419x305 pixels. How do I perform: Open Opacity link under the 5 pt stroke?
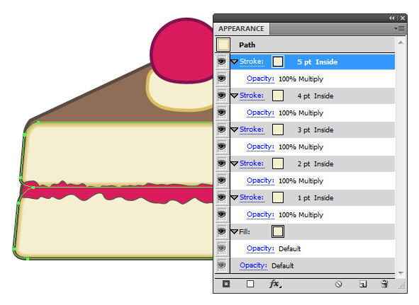[x=260, y=79]
